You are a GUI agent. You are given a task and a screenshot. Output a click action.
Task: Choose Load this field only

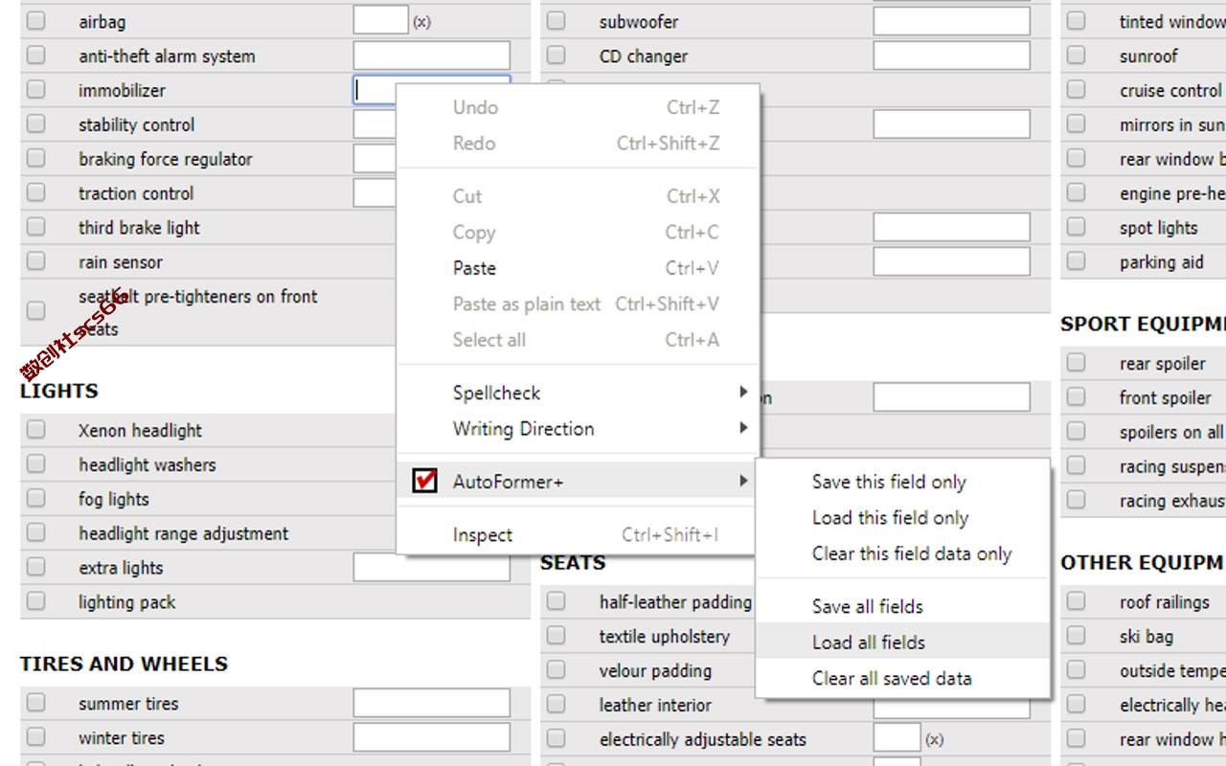click(x=903, y=517)
